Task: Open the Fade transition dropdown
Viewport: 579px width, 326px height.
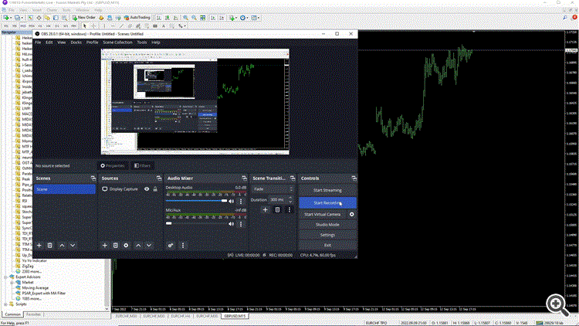Action: [x=273, y=189]
